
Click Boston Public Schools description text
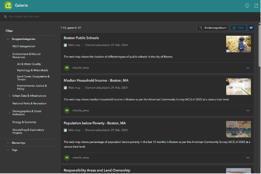point(118,57)
